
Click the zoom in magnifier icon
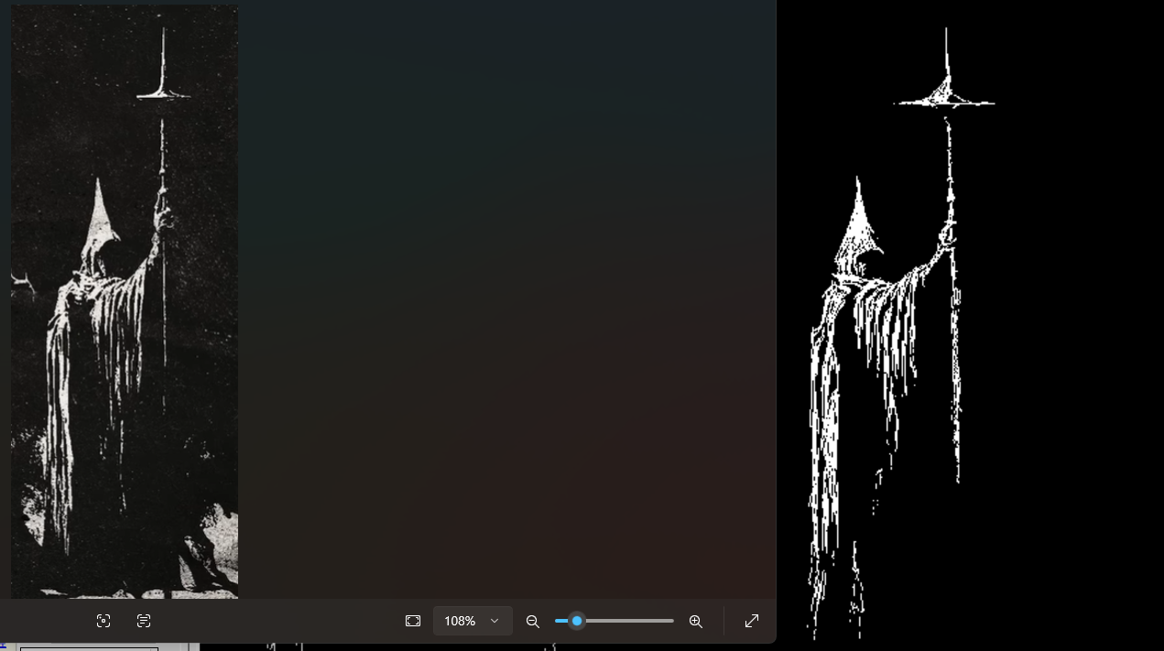point(696,622)
